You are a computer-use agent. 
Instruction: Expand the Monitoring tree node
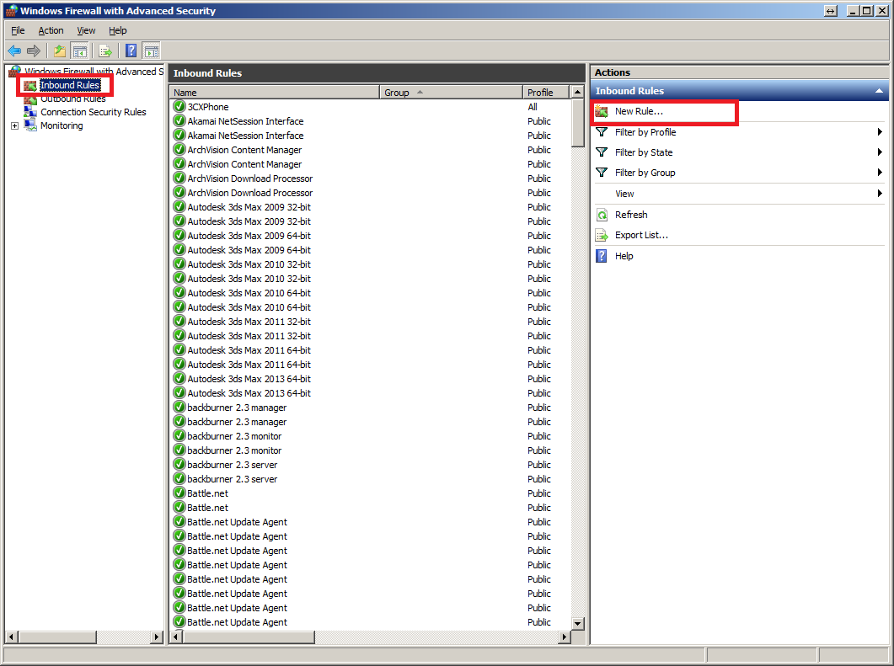tap(15, 126)
